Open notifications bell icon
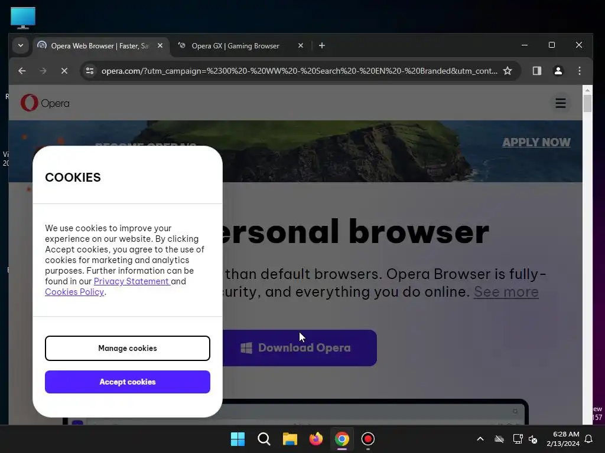This screenshot has height=453, width=605. [588, 439]
